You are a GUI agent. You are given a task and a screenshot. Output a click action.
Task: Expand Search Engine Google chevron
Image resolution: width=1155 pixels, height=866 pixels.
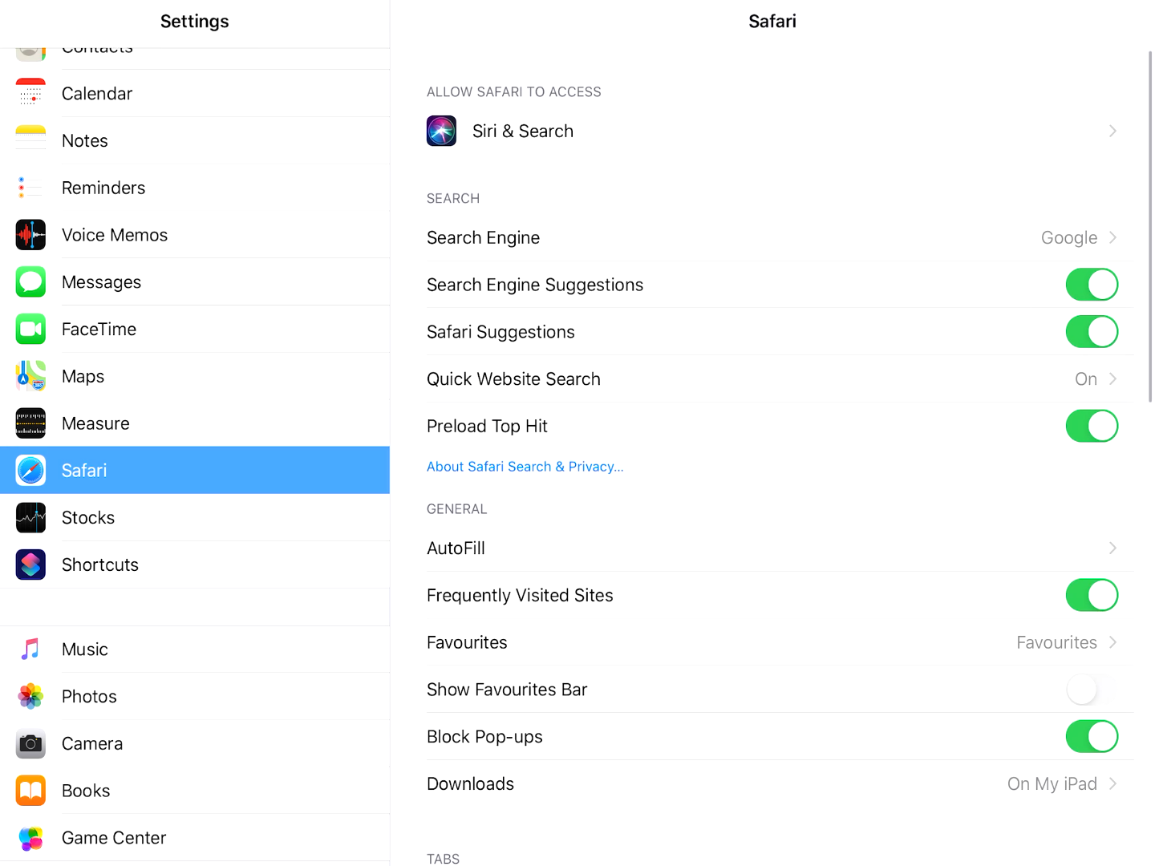1112,237
